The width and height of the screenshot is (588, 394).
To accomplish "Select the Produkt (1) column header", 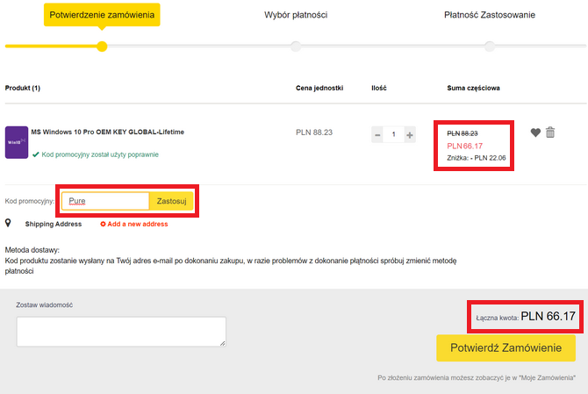I will 23,88.
